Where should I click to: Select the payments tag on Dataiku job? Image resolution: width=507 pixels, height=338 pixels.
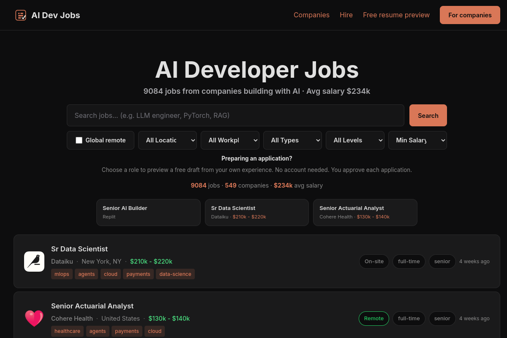point(139,274)
